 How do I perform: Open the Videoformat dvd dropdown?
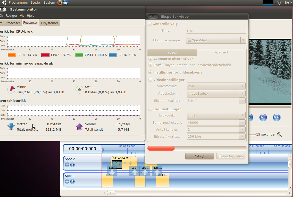point(216,86)
